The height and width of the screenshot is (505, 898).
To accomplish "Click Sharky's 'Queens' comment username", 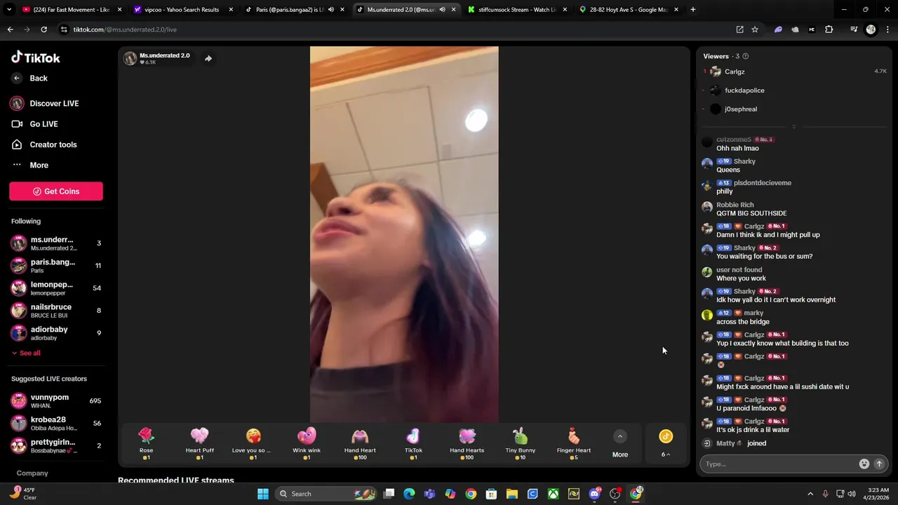I will pyautogui.click(x=744, y=161).
